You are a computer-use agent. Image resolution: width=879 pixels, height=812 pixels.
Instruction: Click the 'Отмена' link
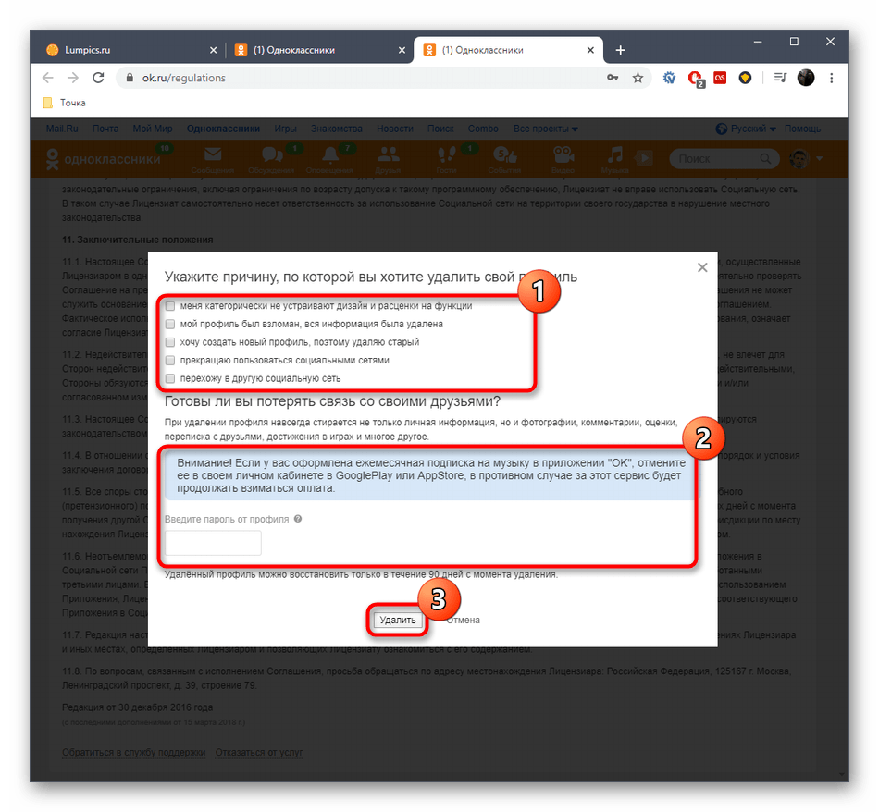pos(463,620)
